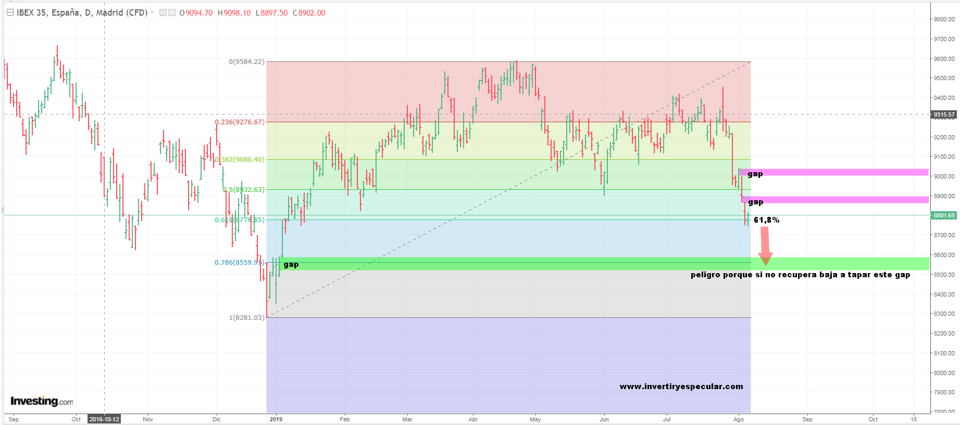
Task: Click the 0.236 (9276.67) Fibonacci level label
Action: pyautogui.click(x=240, y=122)
